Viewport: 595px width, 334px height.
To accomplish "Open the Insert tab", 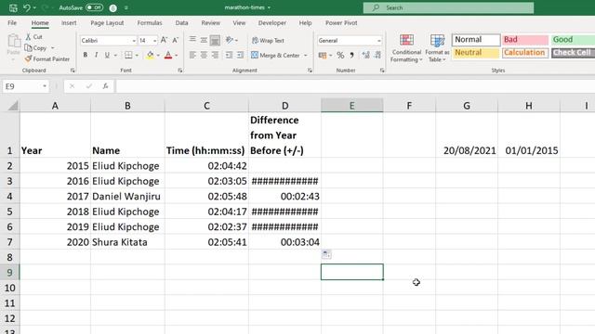I will [x=69, y=22].
